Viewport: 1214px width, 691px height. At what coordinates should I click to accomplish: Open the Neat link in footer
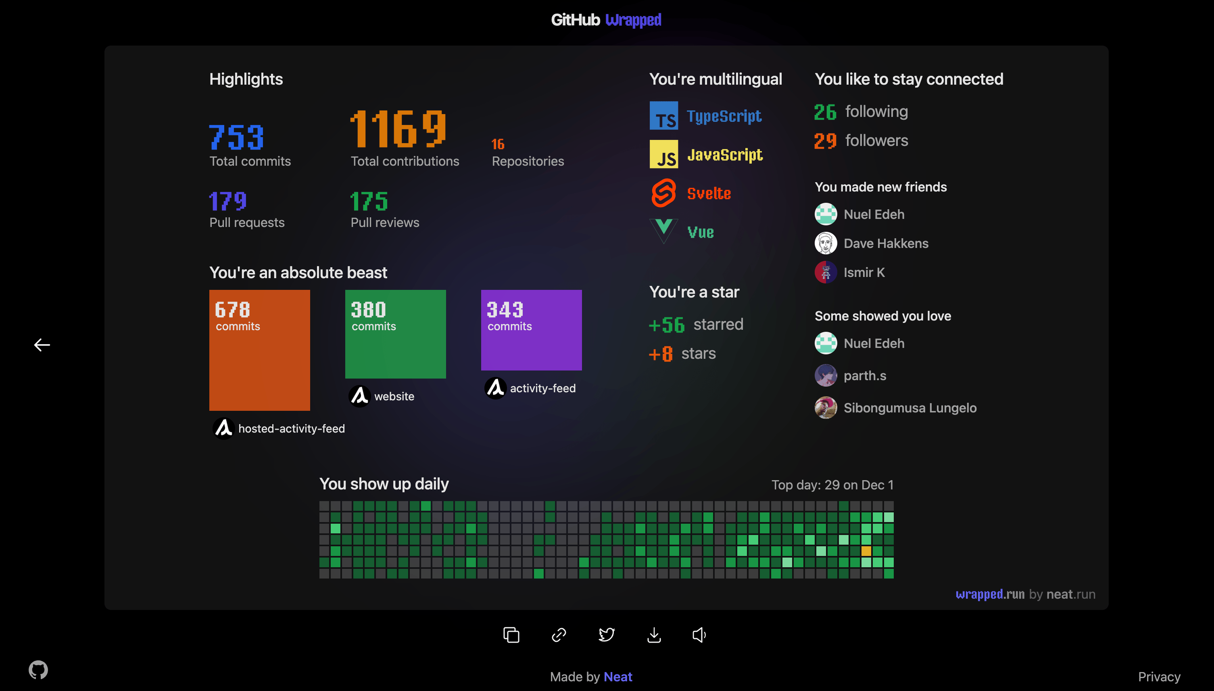617,677
